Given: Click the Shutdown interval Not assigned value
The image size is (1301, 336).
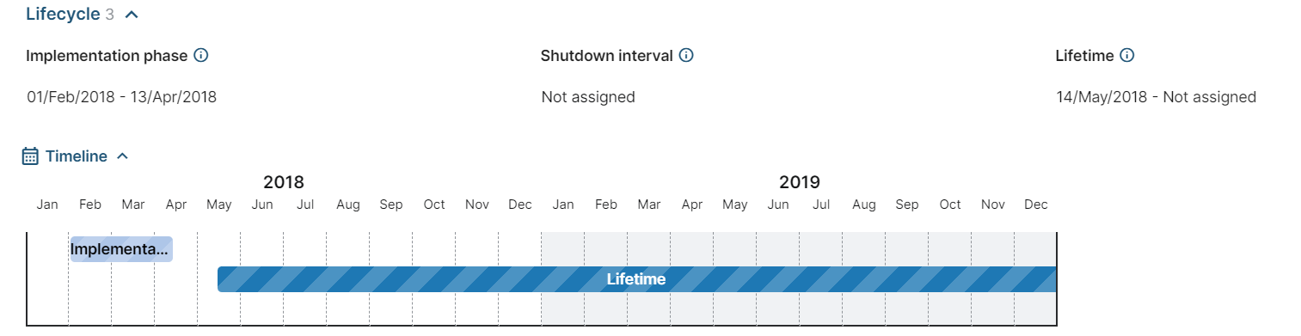Looking at the screenshot, I should point(588,97).
